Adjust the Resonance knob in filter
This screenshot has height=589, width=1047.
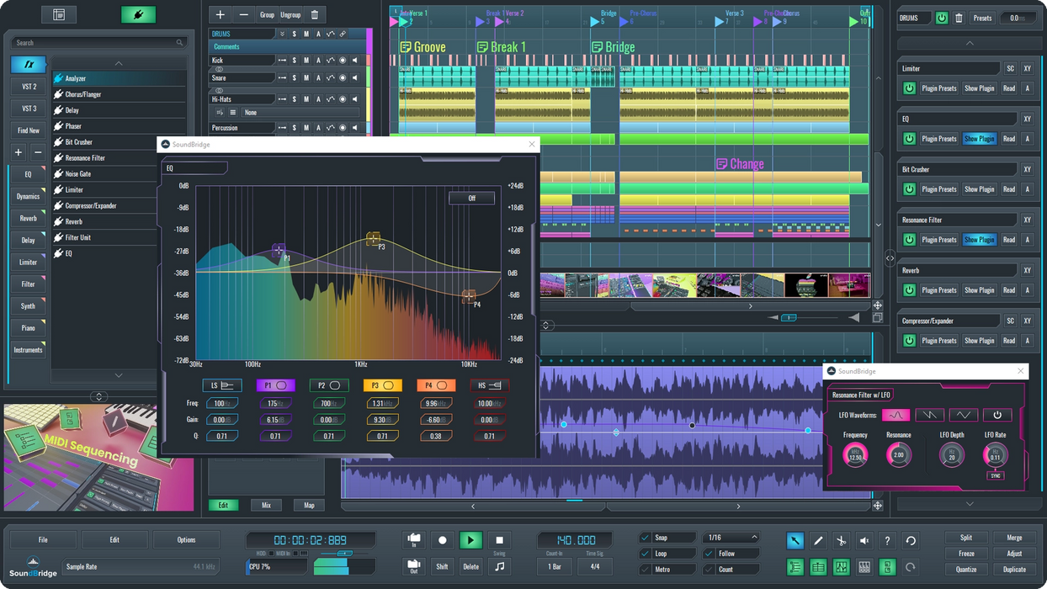[898, 455]
